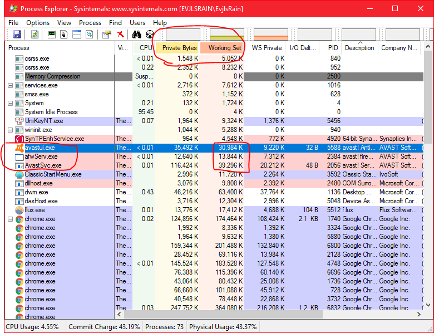The height and width of the screenshot is (333, 434).
Task: Open the Process menu
Action: pyautogui.click(x=90, y=23)
